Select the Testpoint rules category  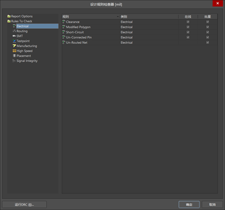pyautogui.click(x=23, y=41)
